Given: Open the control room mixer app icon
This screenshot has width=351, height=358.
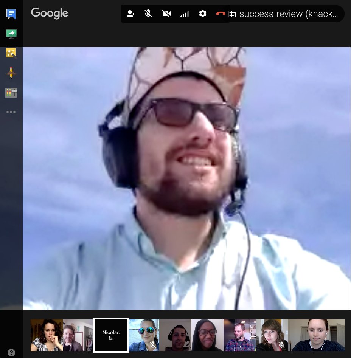Looking at the screenshot, I should (11, 93).
